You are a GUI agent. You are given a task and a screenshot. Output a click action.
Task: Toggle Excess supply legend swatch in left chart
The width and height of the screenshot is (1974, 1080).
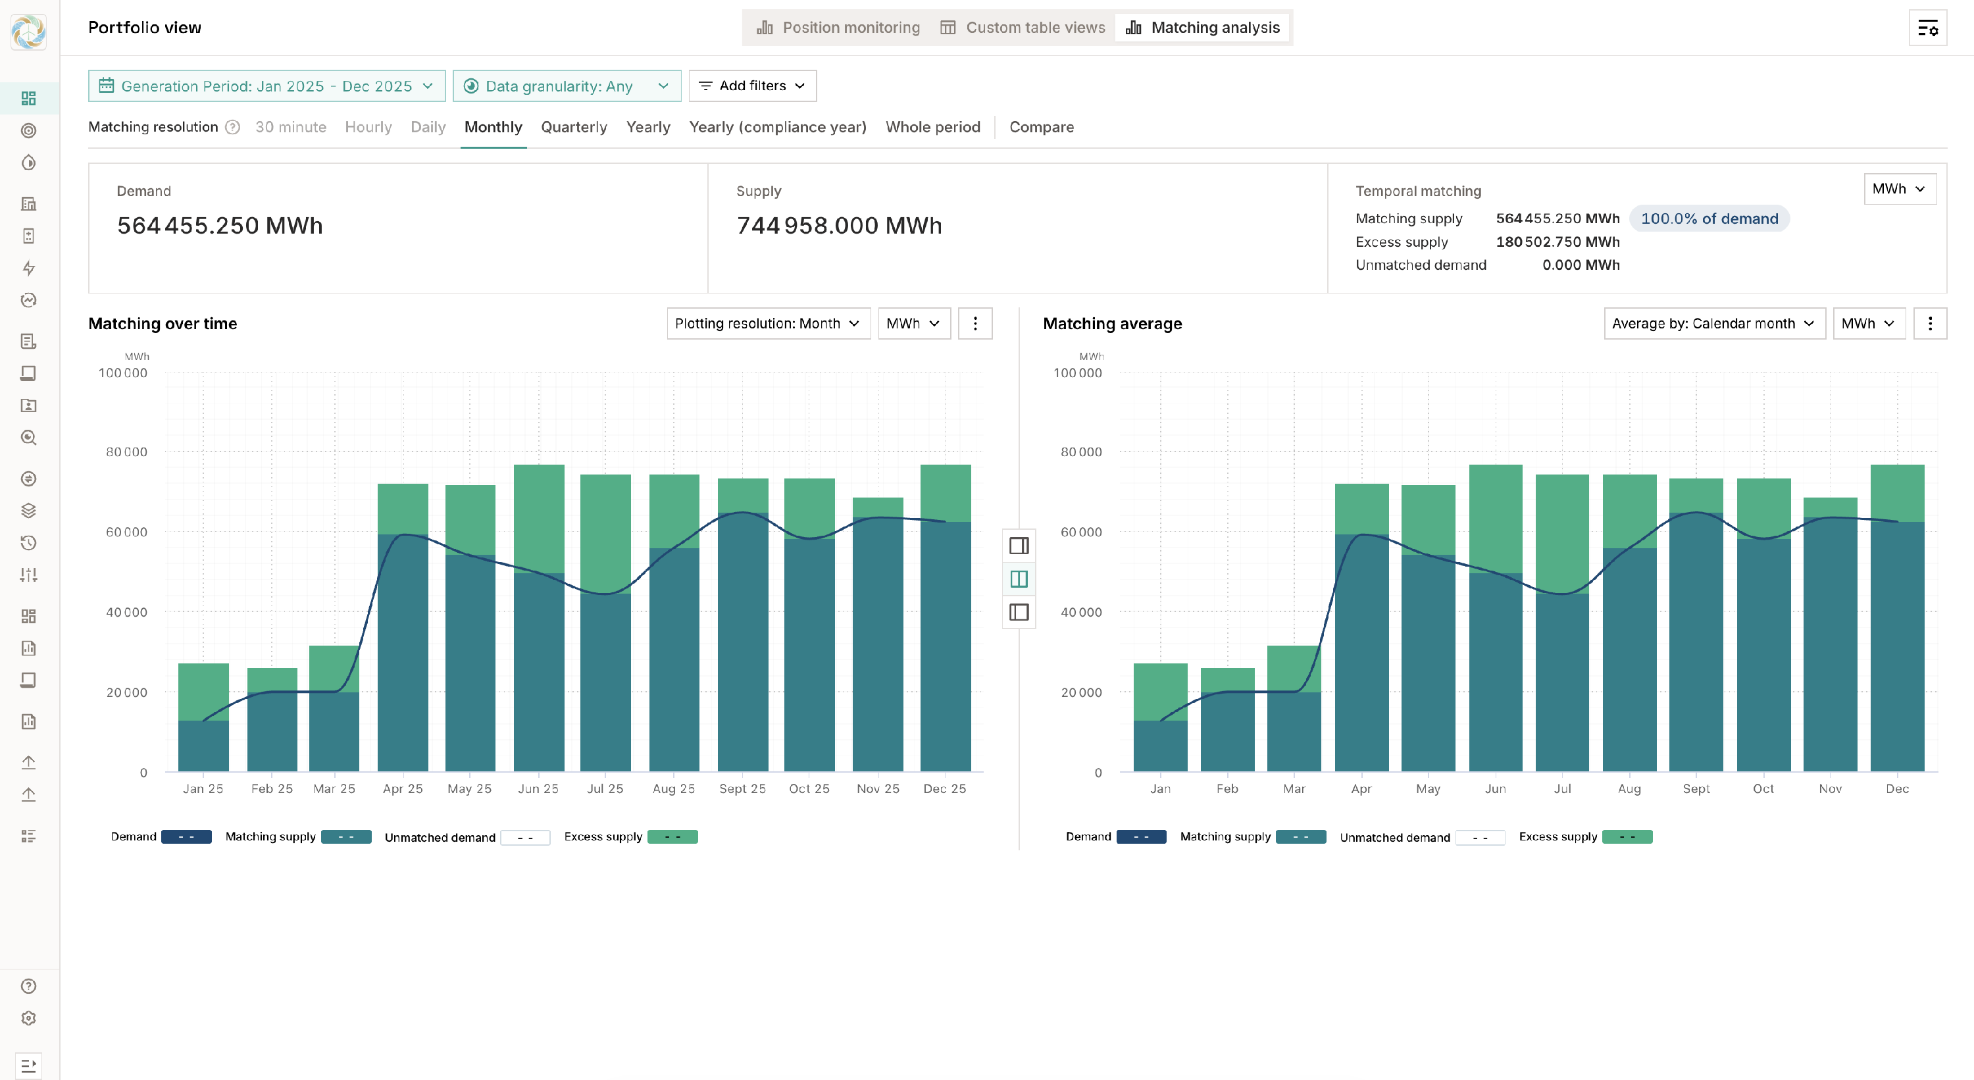[672, 837]
